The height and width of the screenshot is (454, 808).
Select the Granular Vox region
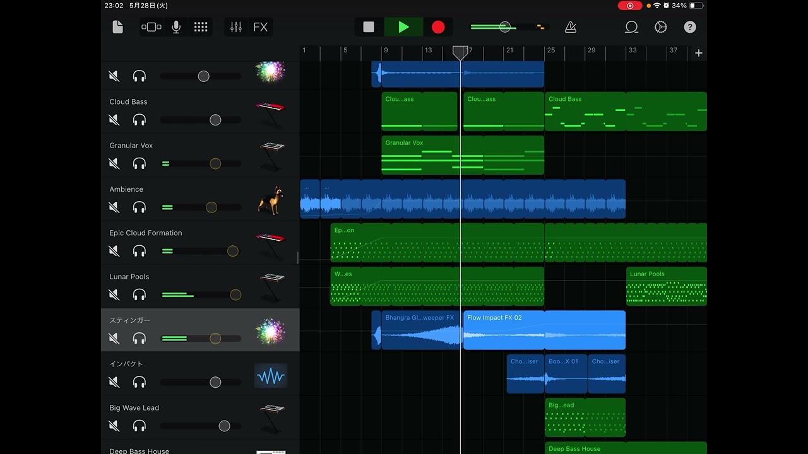(463, 155)
